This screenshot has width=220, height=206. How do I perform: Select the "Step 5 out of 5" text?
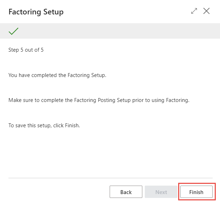point(26,50)
